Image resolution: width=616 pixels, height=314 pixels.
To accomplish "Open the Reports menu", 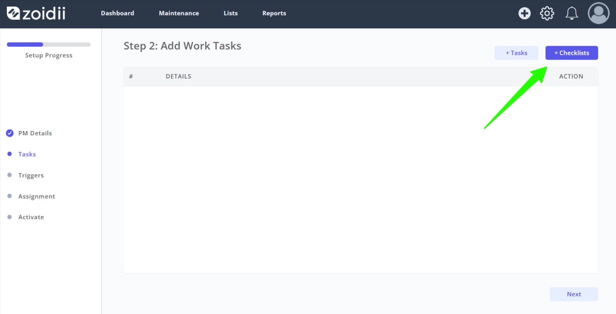I will pos(274,13).
